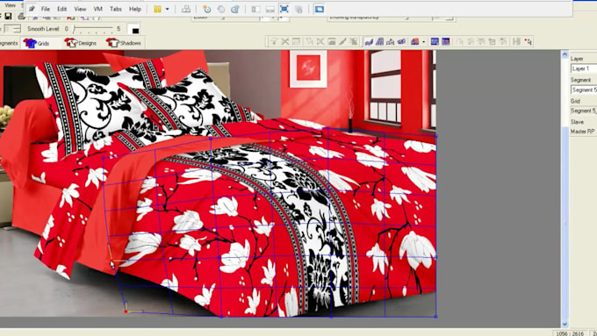
Task: Click the pinned toolbar icon left of File
Action: 32,9
